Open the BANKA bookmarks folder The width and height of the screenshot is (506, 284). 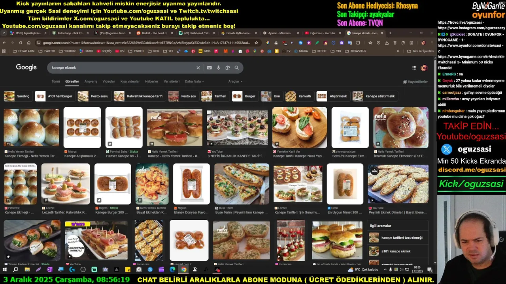coord(300,51)
